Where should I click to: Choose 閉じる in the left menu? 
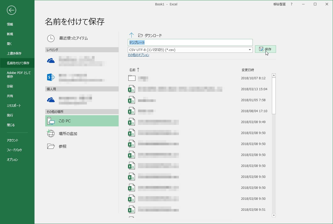click(x=11, y=125)
